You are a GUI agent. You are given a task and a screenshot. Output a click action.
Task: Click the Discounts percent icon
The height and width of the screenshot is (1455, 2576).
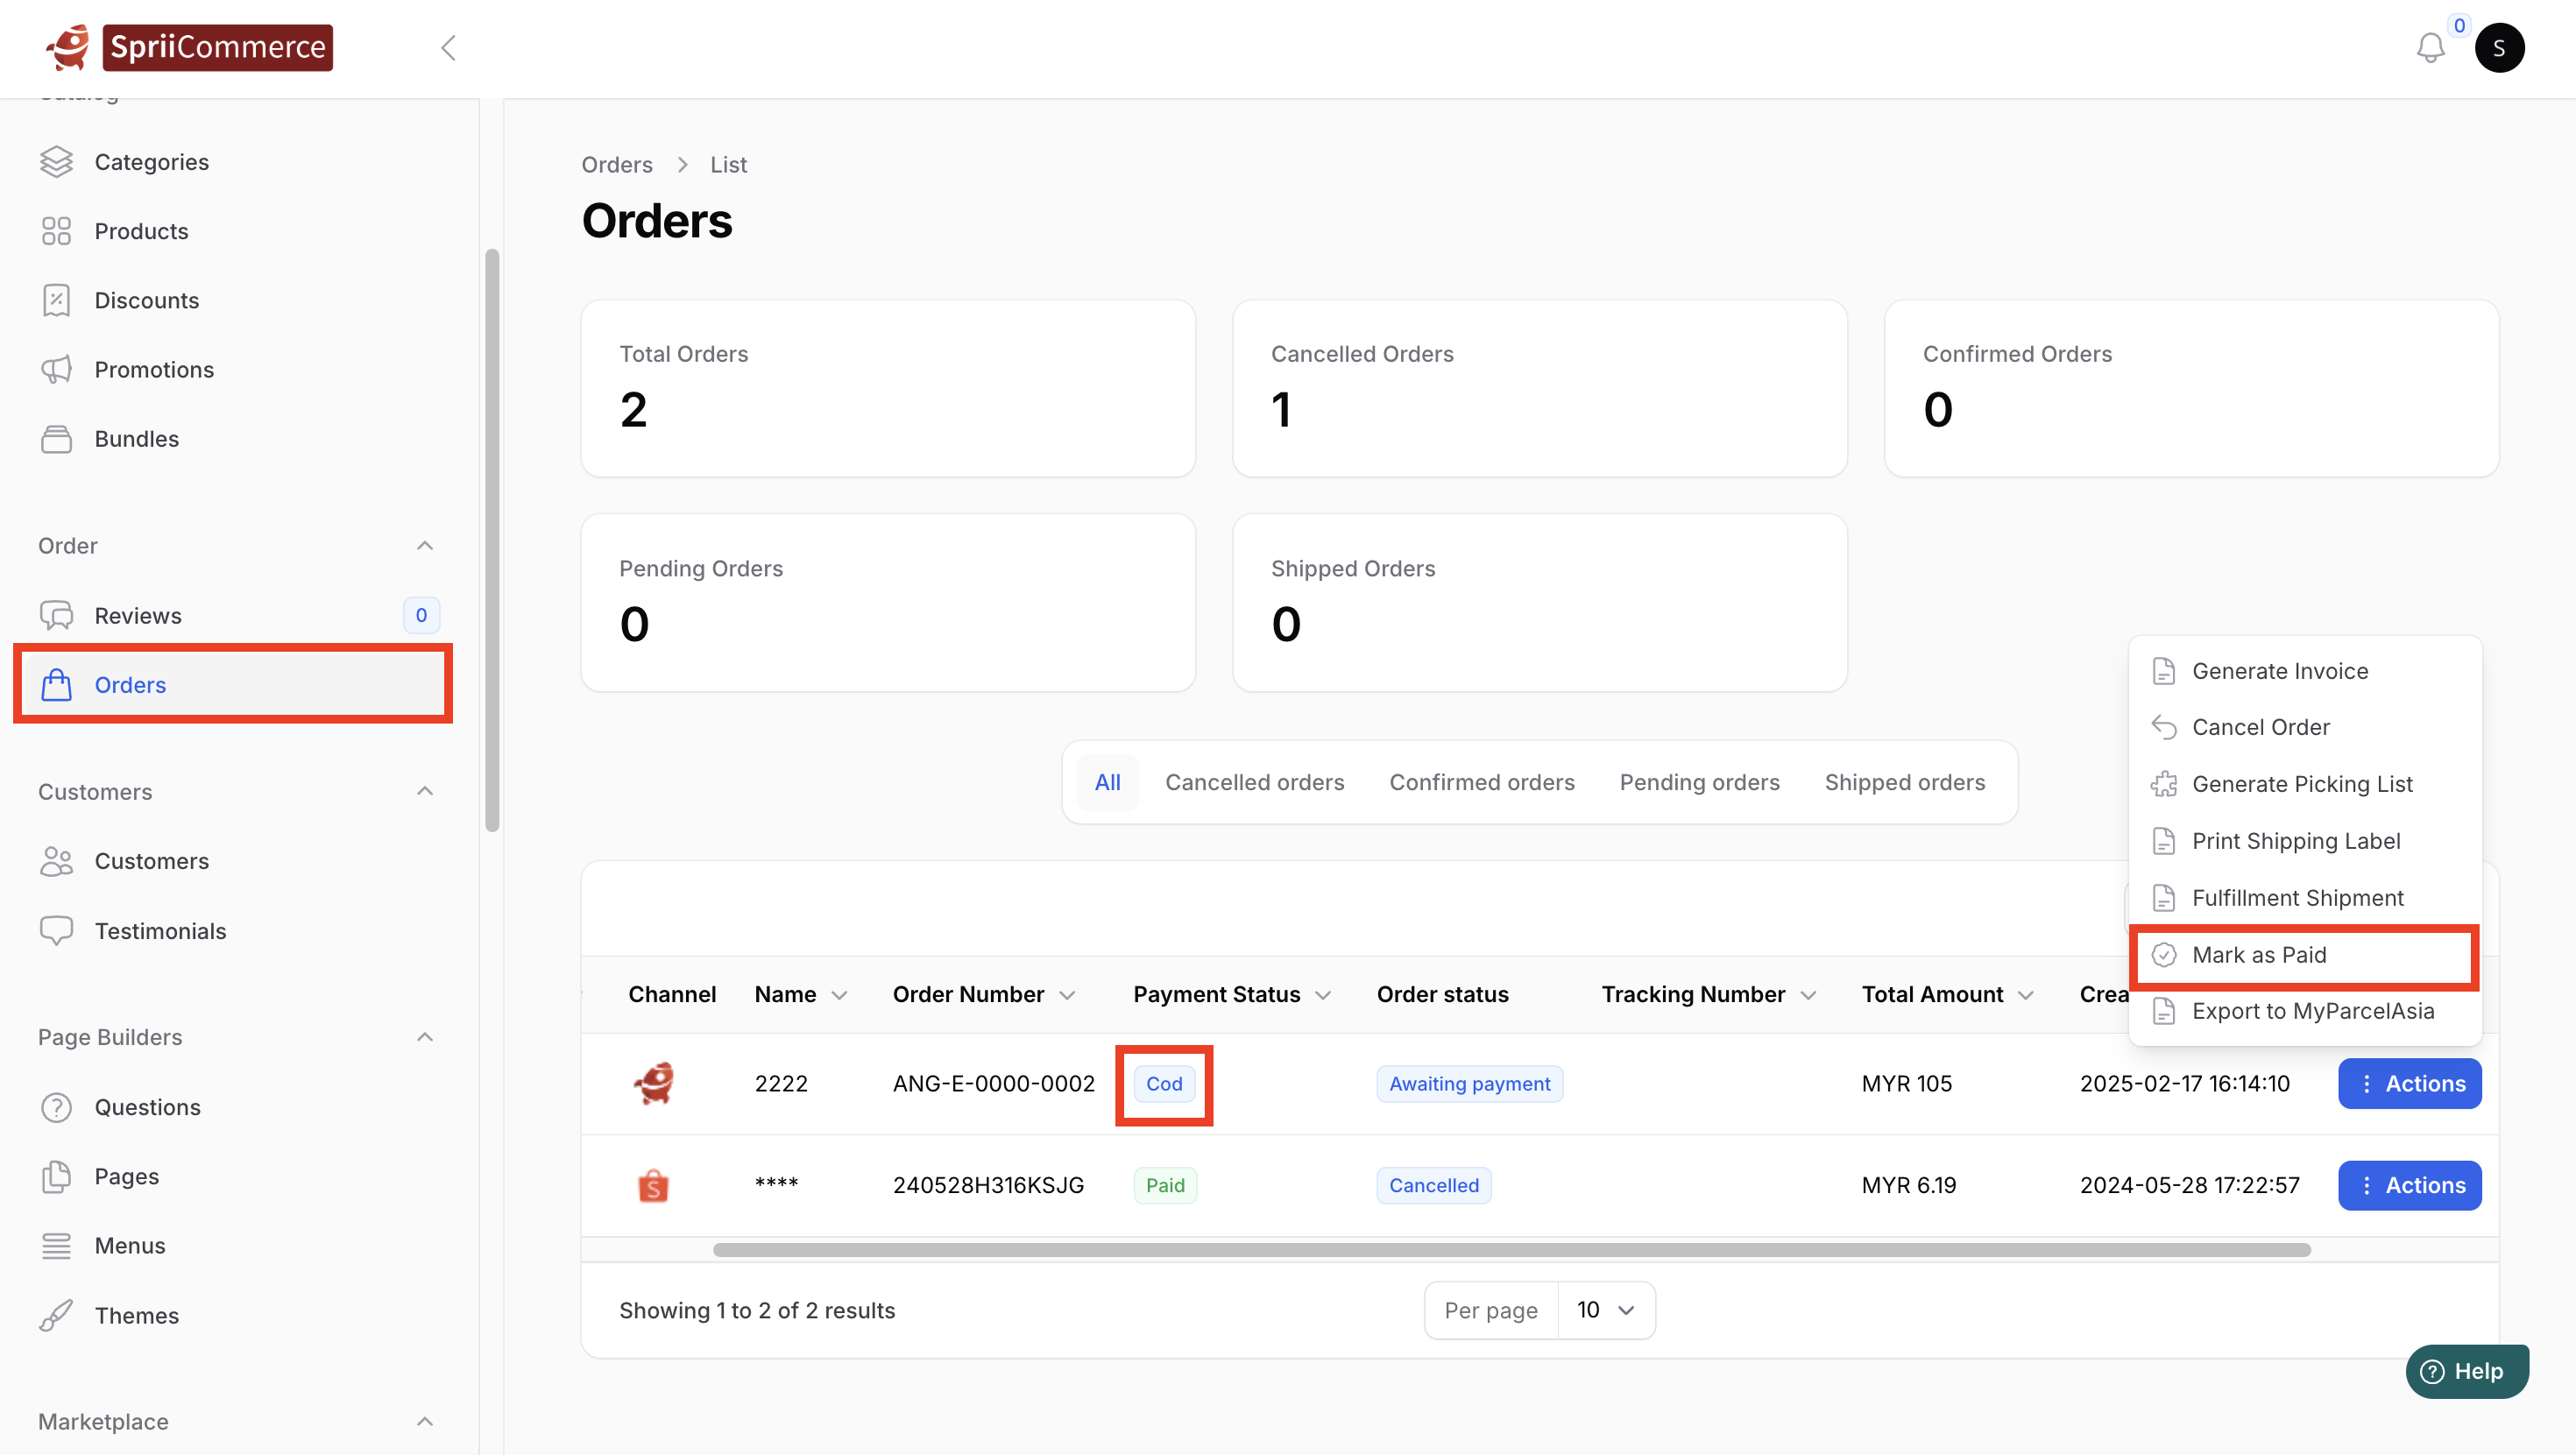tap(56, 300)
